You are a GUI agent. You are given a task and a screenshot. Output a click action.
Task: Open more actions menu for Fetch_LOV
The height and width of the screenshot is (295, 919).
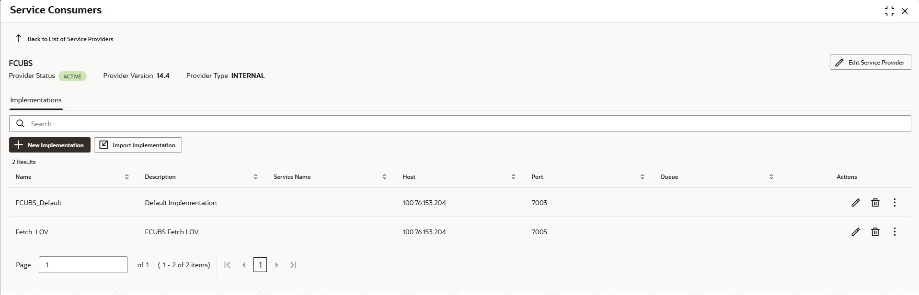895,232
